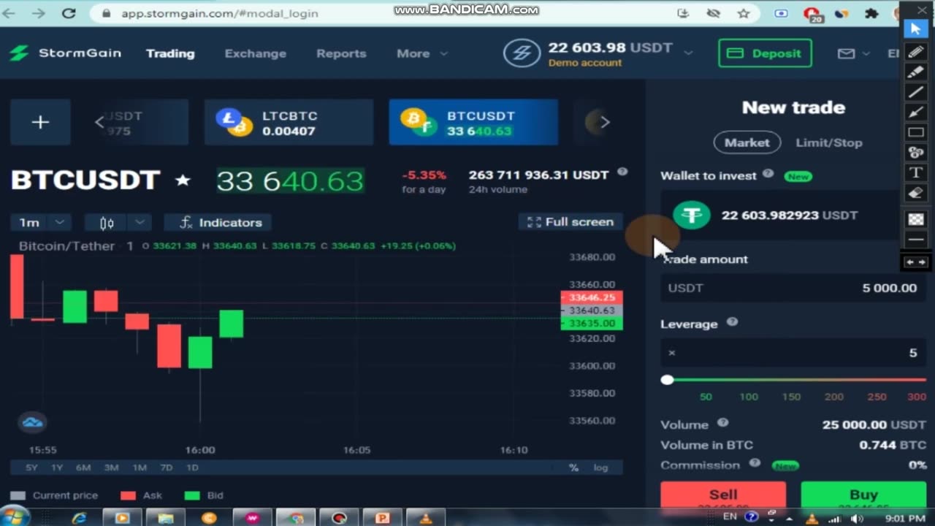Select Market order type
The image size is (935, 526).
point(747,142)
